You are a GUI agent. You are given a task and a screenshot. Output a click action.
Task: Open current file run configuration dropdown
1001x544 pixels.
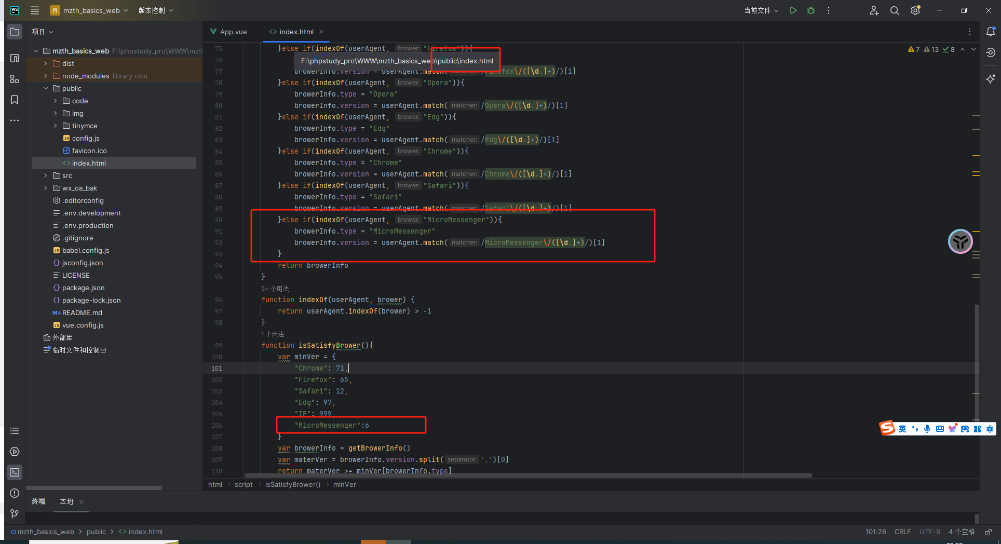click(x=761, y=10)
